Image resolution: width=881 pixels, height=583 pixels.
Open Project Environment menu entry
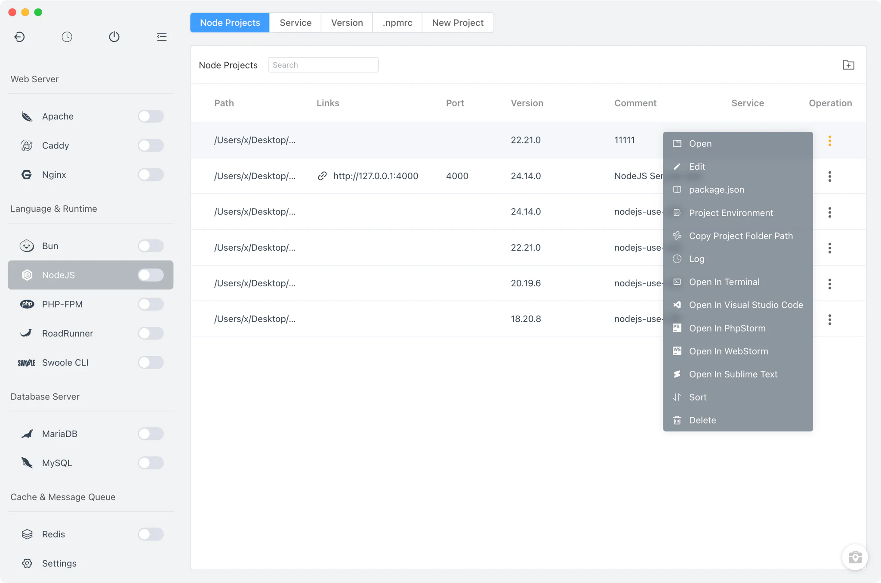[738, 213]
